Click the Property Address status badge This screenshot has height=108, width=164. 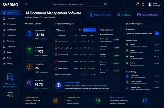tap(116, 40)
